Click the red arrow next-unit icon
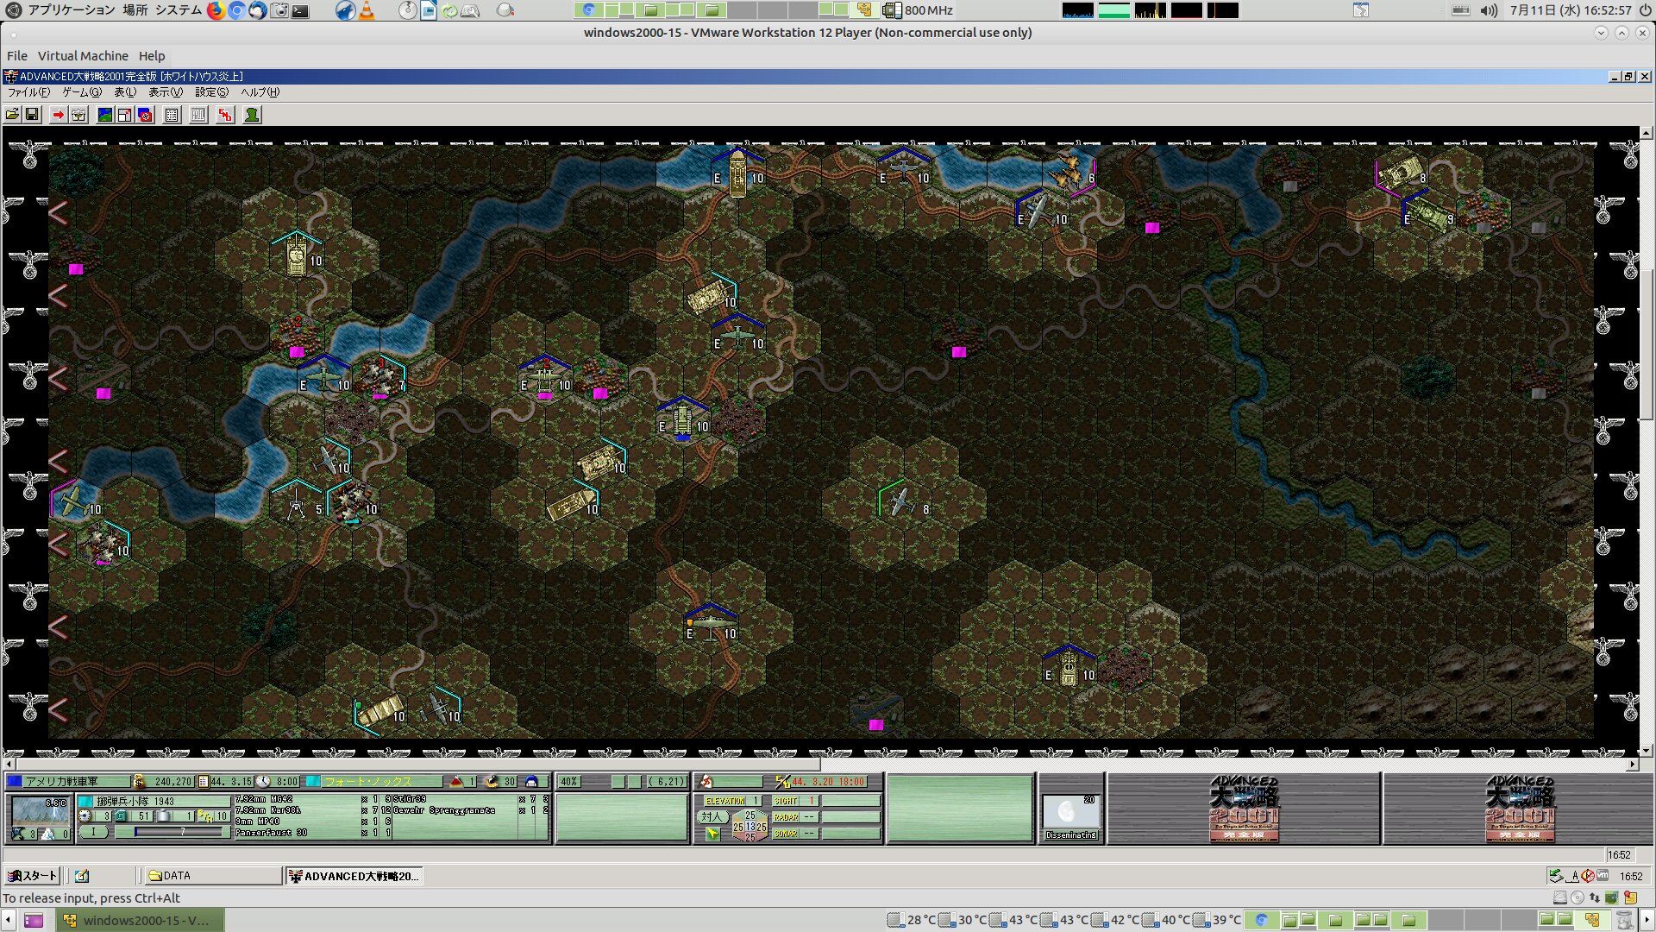This screenshot has width=1656, height=932. pos(58,115)
